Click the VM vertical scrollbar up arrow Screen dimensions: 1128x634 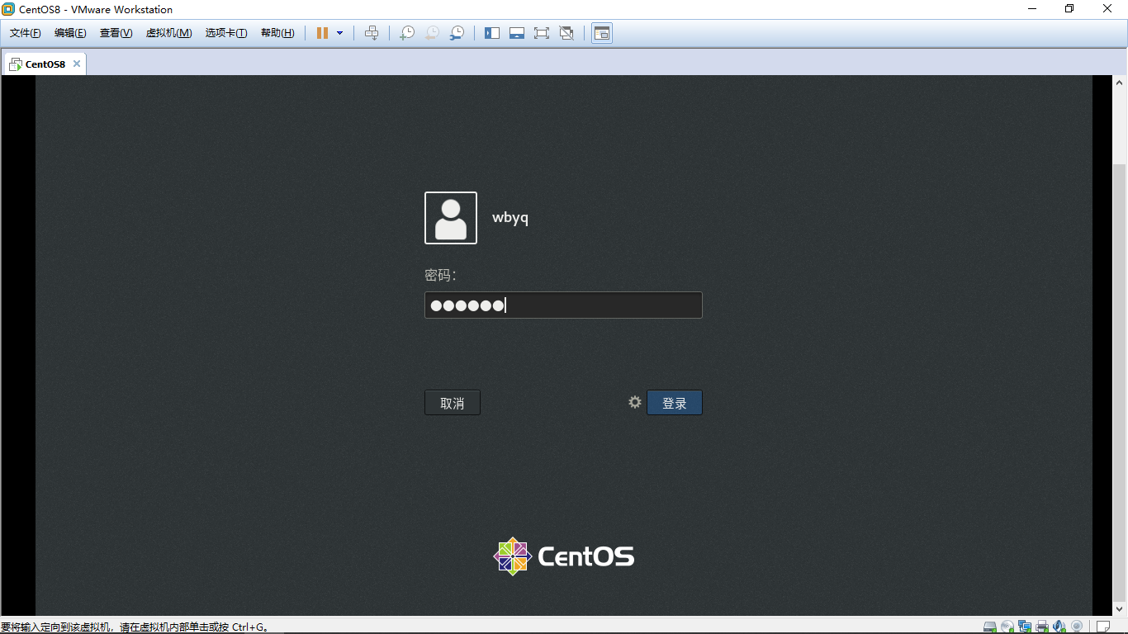click(x=1120, y=83)
